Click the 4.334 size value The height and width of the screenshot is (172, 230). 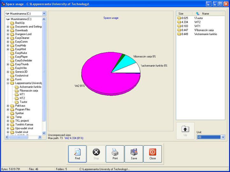tap(185, 22)
